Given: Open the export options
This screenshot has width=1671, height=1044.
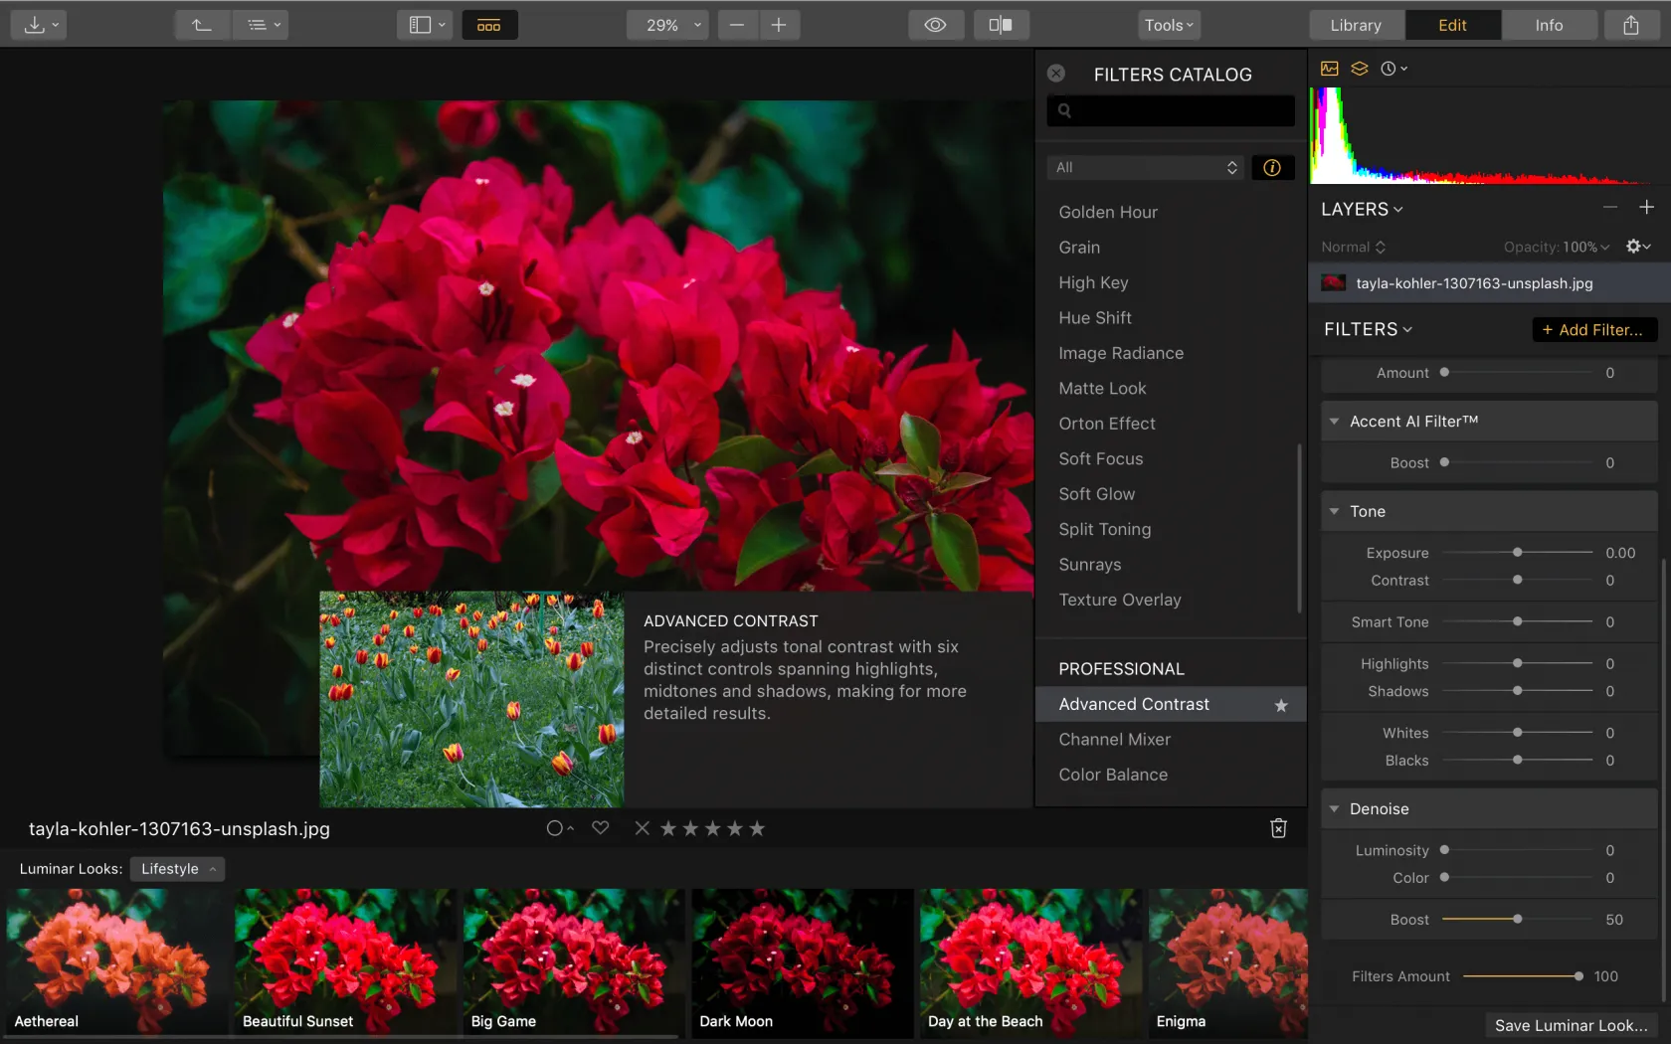Looking at the screenshot, I should [x=38, y=24].
